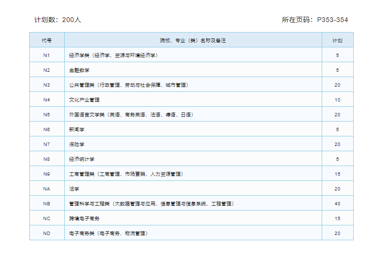The height and width of the screenshot is (257, 383).
Task: Click the plan value 20 for ND
Action: coord(337,234)
